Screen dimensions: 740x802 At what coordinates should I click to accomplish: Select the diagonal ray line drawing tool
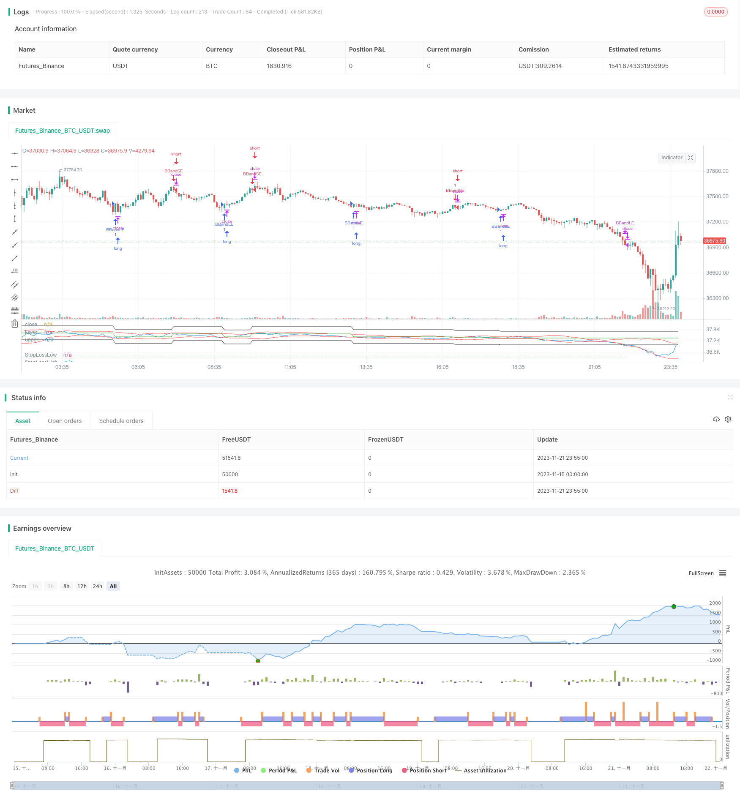[x=15, y=245]
